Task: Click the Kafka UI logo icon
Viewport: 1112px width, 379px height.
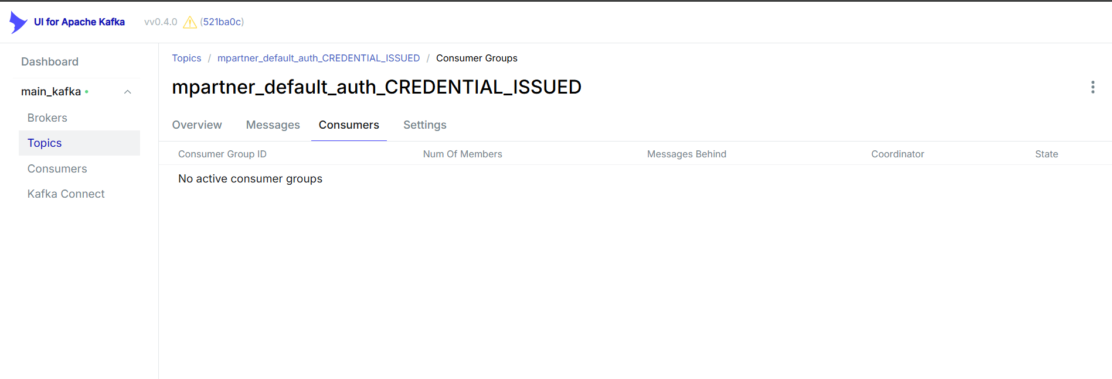Action: (18, 22)
